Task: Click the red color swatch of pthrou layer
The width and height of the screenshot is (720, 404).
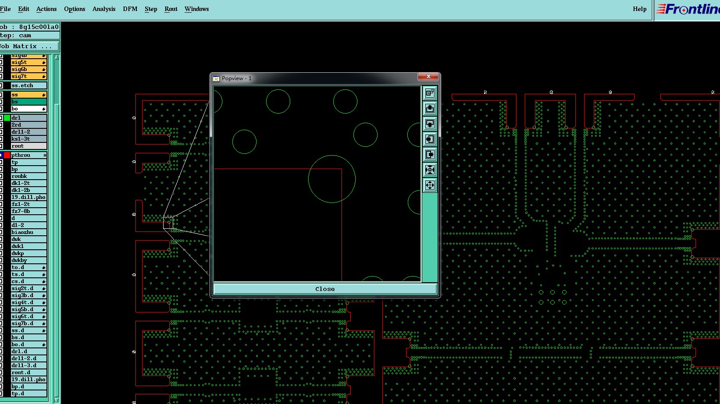Action: tap(7, 155)
